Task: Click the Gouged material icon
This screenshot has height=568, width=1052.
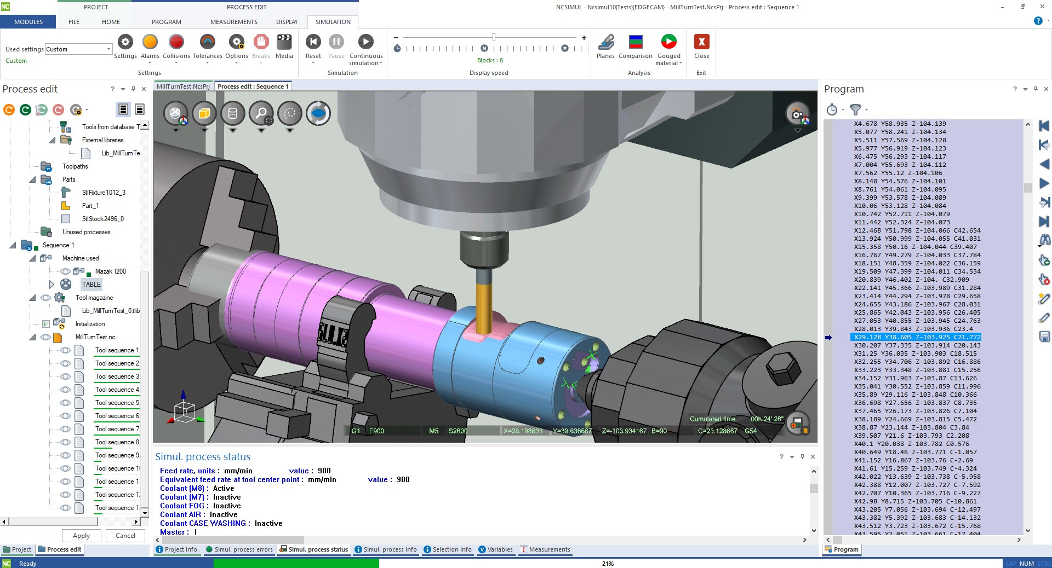Action: tap(668, 42)
